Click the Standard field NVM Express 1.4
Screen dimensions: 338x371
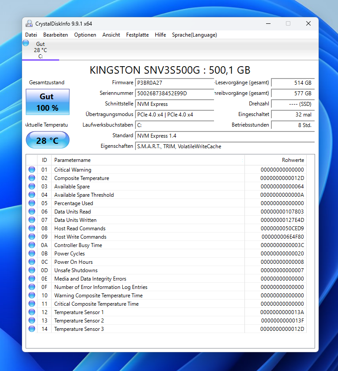coord(225,136)
